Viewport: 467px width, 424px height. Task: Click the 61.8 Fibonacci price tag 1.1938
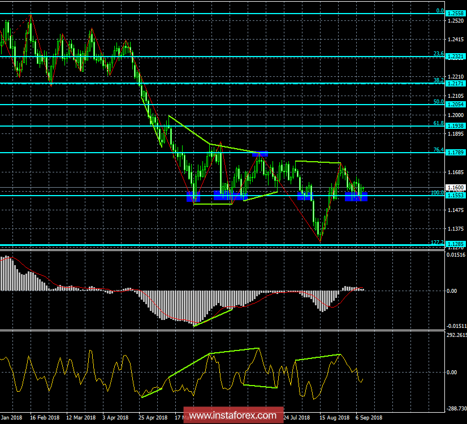[x=456, y=126]
